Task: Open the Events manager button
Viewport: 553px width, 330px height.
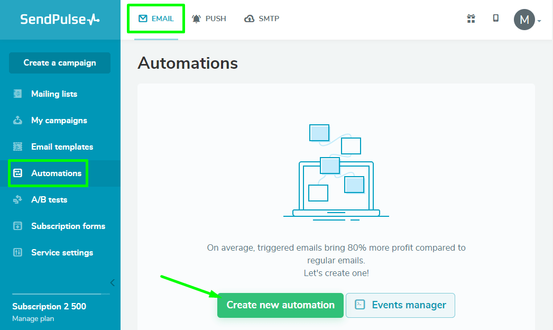Action: point(400,305)
